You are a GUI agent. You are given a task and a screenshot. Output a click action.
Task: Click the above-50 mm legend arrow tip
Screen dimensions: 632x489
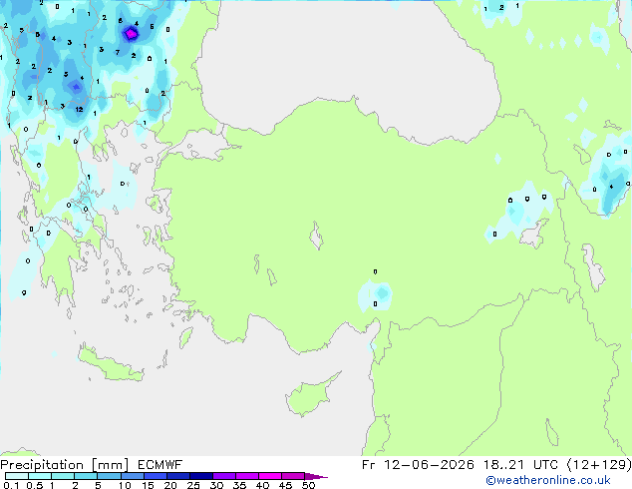pos(316,476)
